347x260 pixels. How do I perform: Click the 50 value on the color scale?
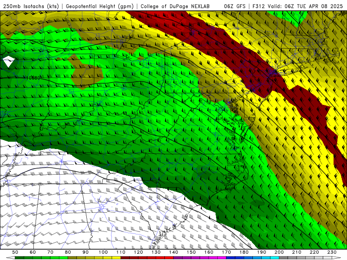pyautogui.click(x=15, y=252)
